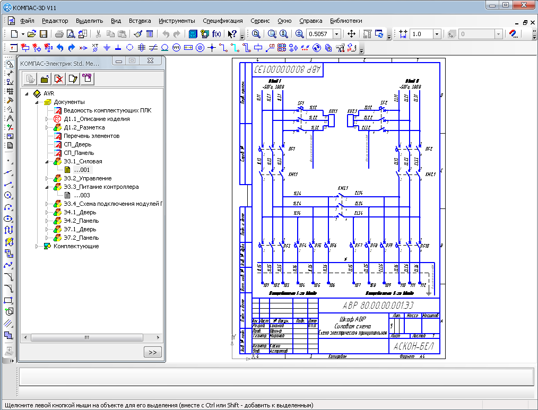Open the Инструменты menu
This screenshot has width=538, height=410.
tap(177, 21)
